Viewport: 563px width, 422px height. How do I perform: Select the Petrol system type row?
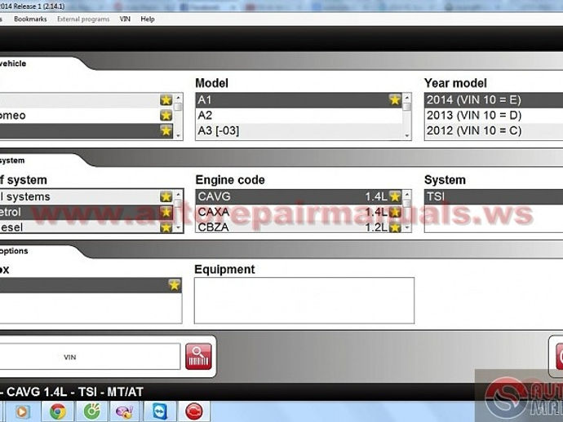pyautogui.click(x=86, y=212)
